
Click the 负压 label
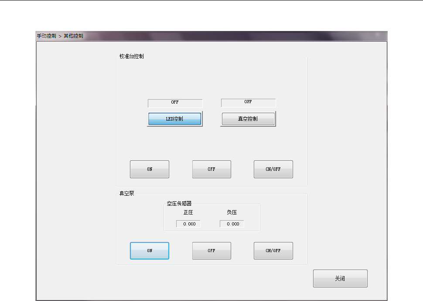coord(232,212)
